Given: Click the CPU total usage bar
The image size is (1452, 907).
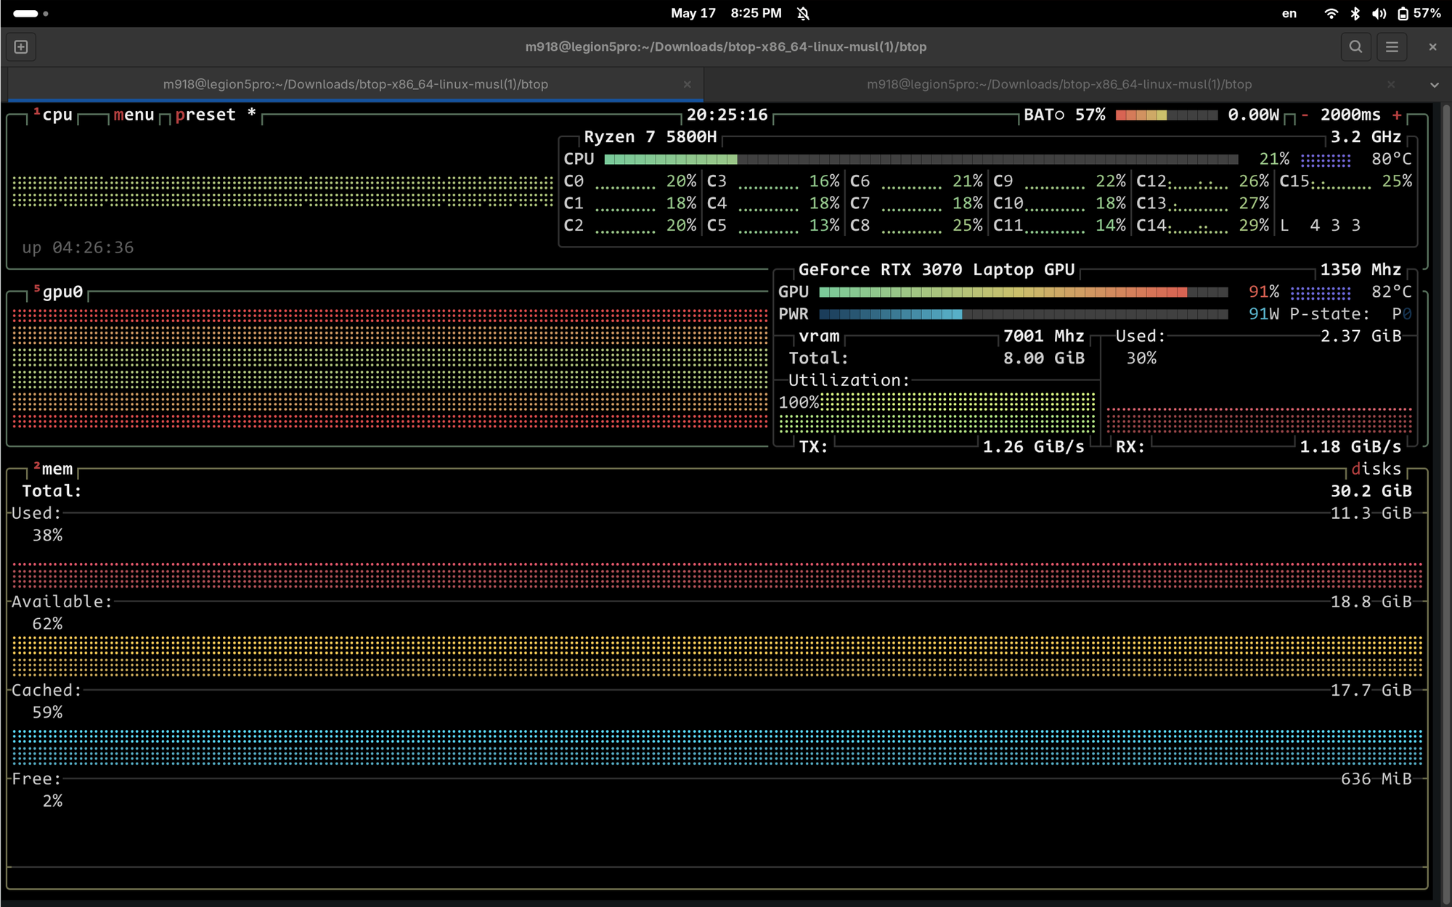Looking at the screenshot, I should pos(921,159).
